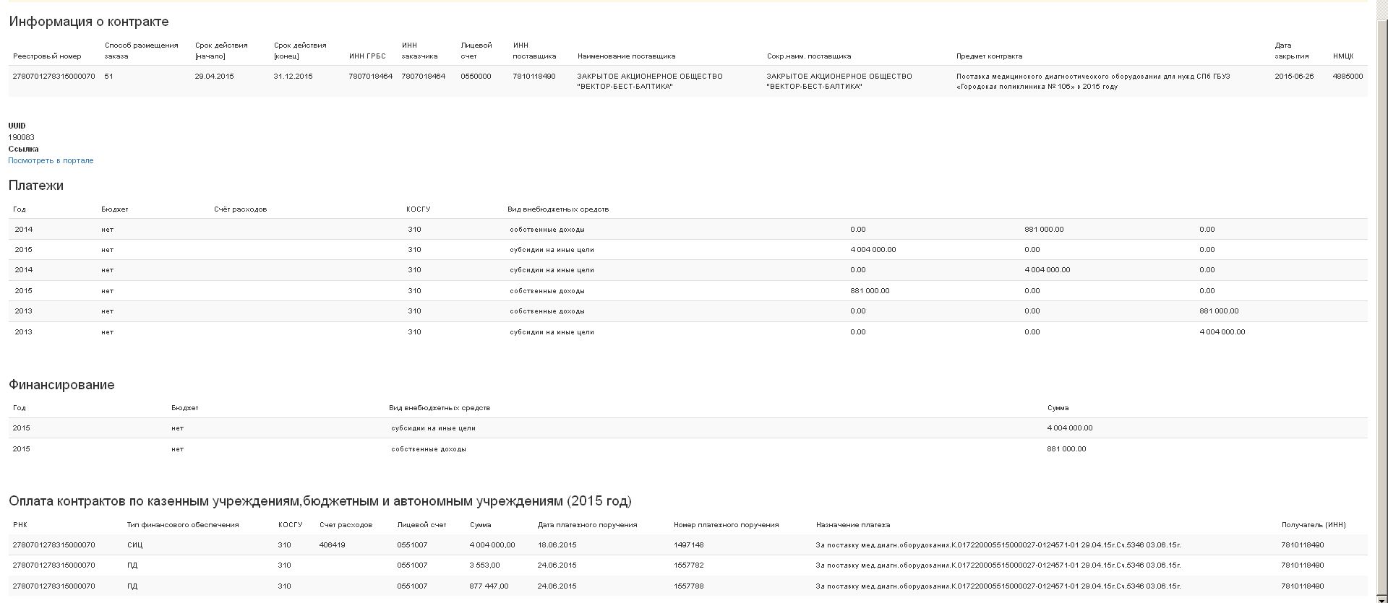Click the closing date 2015-06-26
Viewport: 1388px width, 603px height.
click(1294, 76)
